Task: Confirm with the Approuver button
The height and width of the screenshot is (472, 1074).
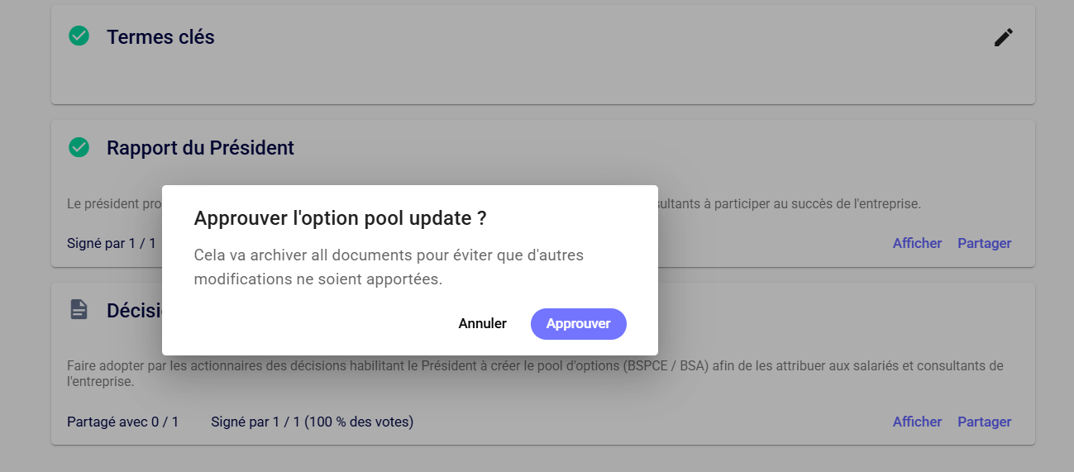Action: pos(578,323)
